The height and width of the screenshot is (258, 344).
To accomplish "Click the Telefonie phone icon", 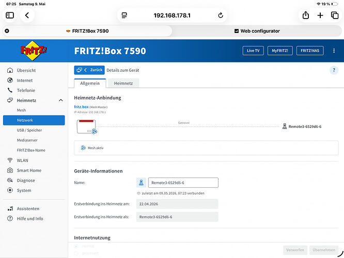I will [x=10, y=90].
